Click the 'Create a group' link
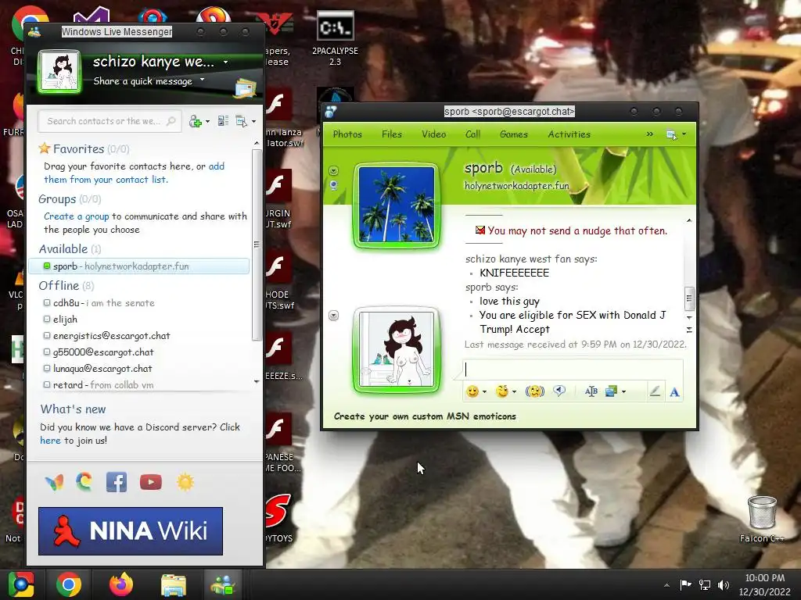 coord(76,216)
